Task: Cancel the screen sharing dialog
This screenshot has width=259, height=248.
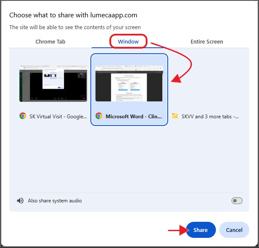Action: (x=234, y=230)
